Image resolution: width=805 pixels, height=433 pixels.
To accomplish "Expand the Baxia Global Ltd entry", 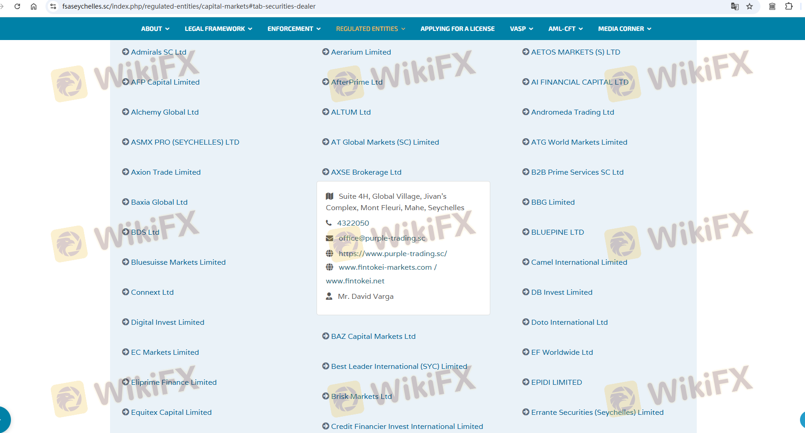I will coord(159,202).
